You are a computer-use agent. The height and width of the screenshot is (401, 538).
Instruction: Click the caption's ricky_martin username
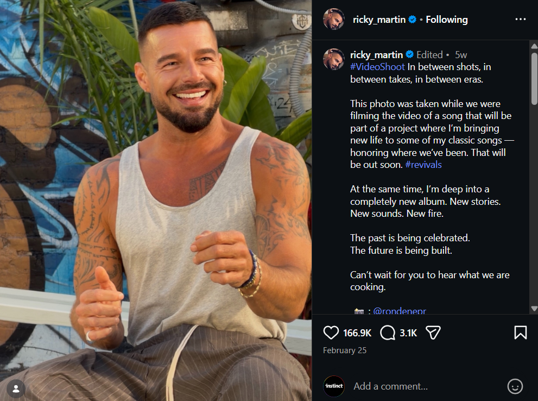(x=376, y=54)
